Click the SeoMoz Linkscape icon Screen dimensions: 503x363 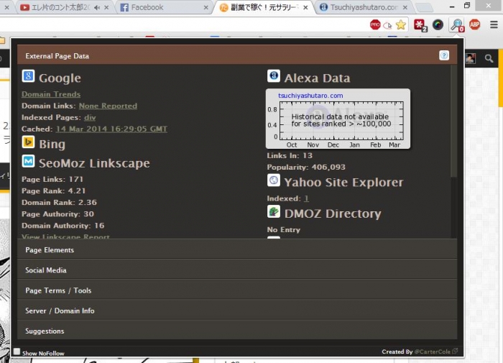pyautogui.click(x=28, y=161)
